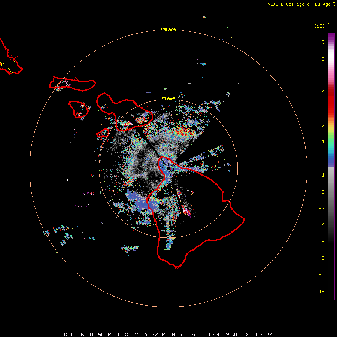337x337 pixels.
Task: Click the 5 value on the color scale
Action: 323,75
